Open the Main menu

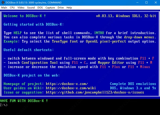[4, 8]
